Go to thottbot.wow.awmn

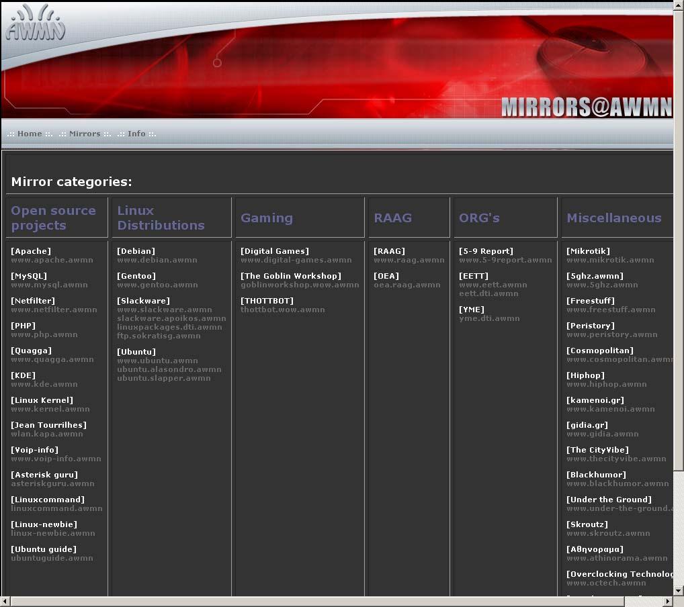pyautogui.click(x=283, y=310)
